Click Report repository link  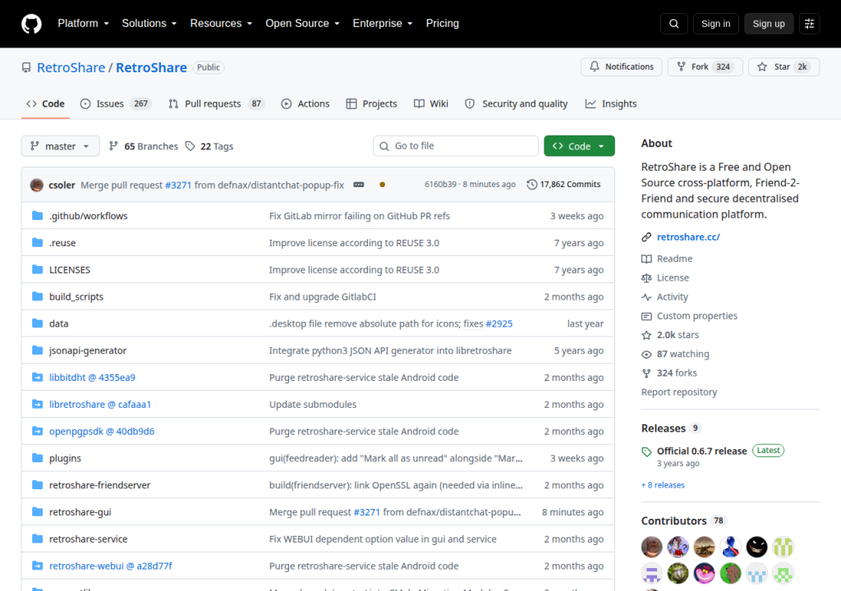tap(679, 392)
